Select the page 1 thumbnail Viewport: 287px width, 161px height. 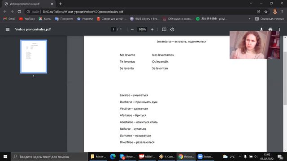[34, 57]
